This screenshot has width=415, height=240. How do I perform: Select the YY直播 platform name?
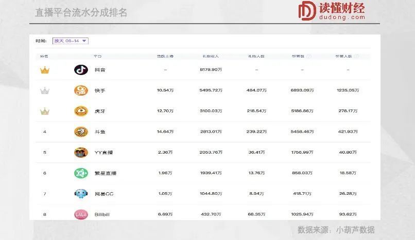click(104, 152)
